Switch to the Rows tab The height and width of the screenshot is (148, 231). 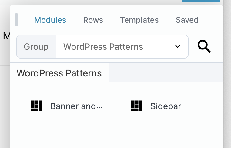[93, 20]
